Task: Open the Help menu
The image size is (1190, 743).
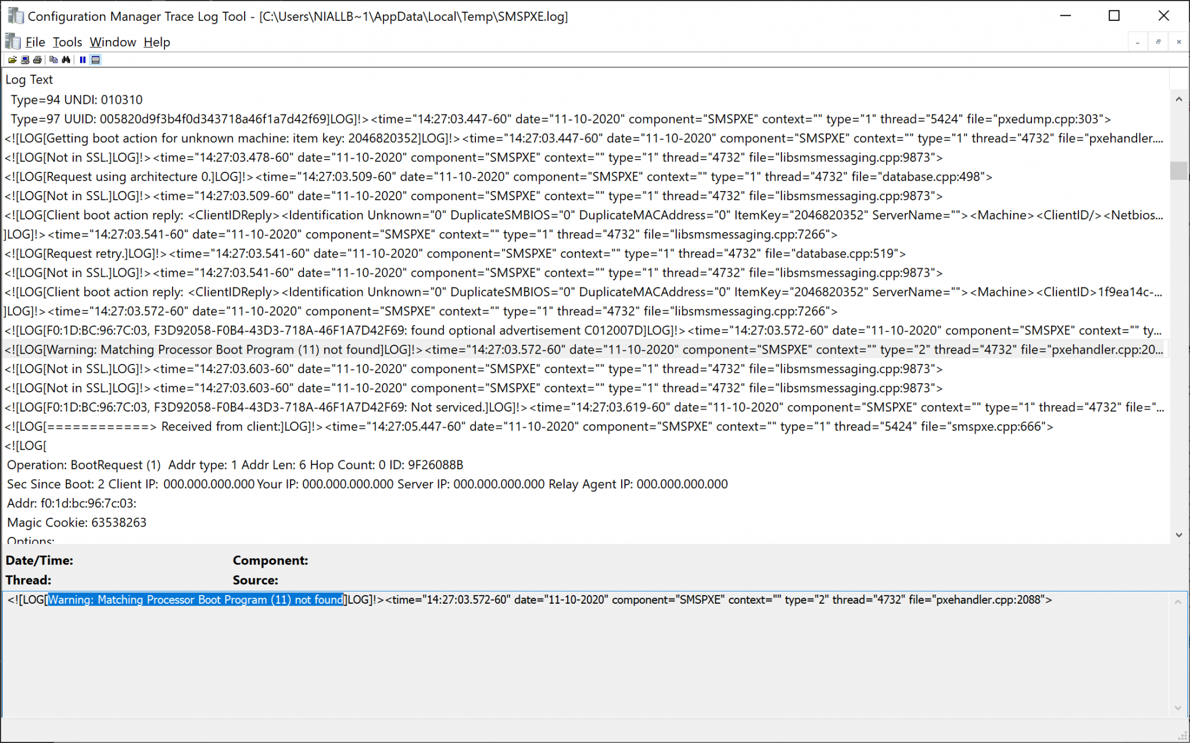Action: point(157,42)
